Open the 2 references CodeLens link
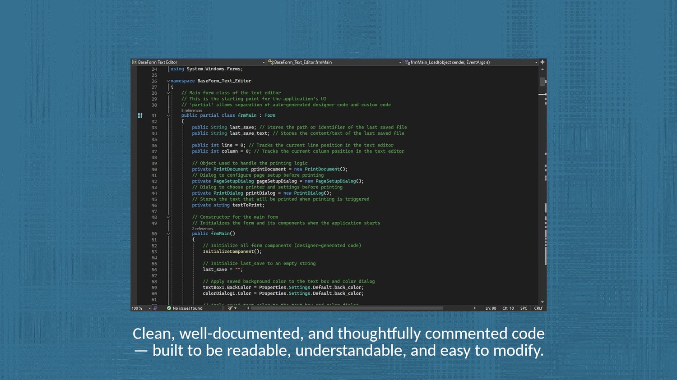This screenshot has height=380, width=677. tap(203, 229)
